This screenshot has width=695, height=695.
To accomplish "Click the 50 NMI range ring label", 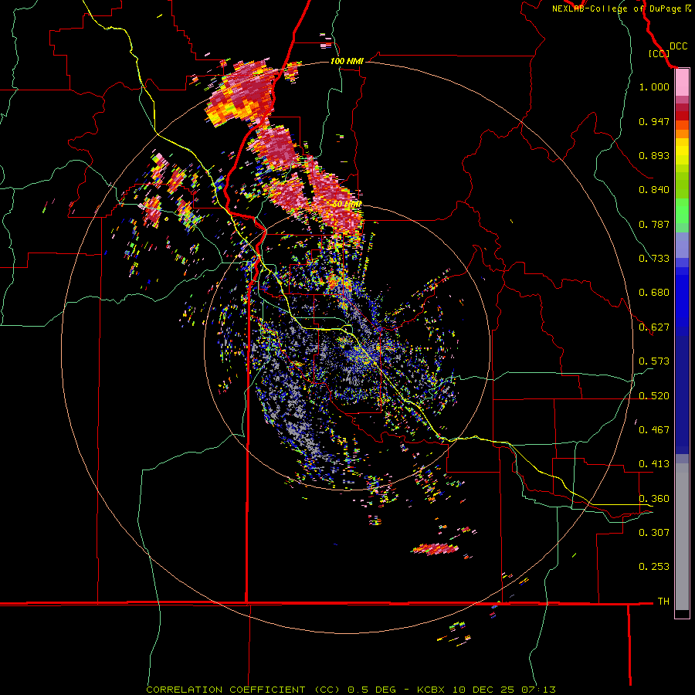I will tap(347, 205).
